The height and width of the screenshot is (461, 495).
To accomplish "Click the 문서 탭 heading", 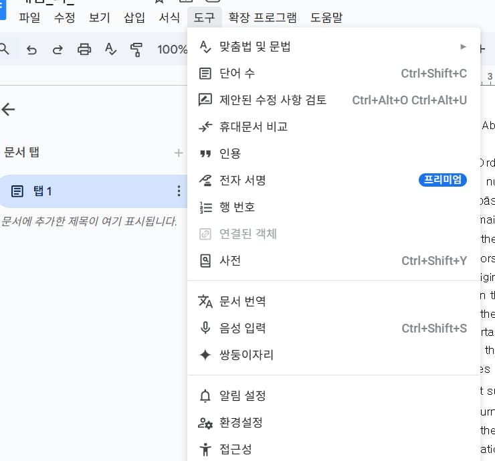I will pyautogui.click(x=21, y=152).
